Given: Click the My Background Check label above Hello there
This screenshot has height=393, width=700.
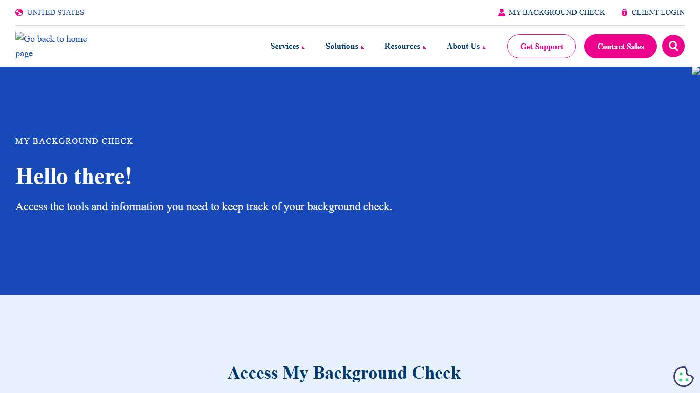Looking at the screenshot, I should point(74,141).
